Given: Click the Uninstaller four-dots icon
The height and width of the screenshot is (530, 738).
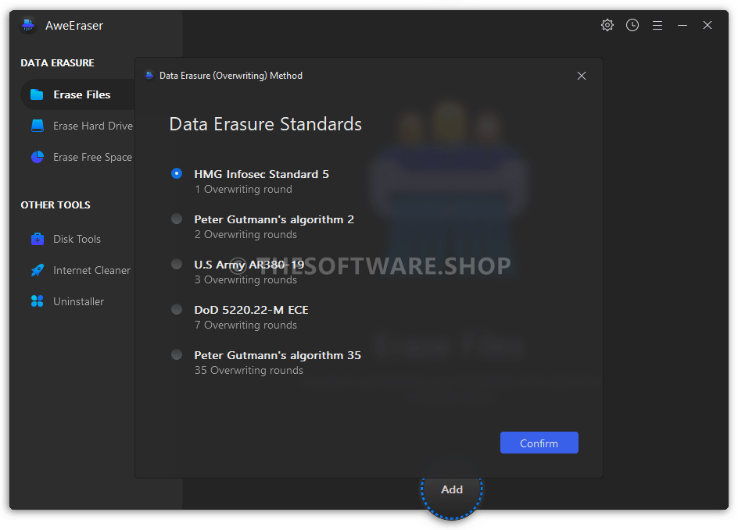Looking at the screenshot, I should [x=38, y=301].
